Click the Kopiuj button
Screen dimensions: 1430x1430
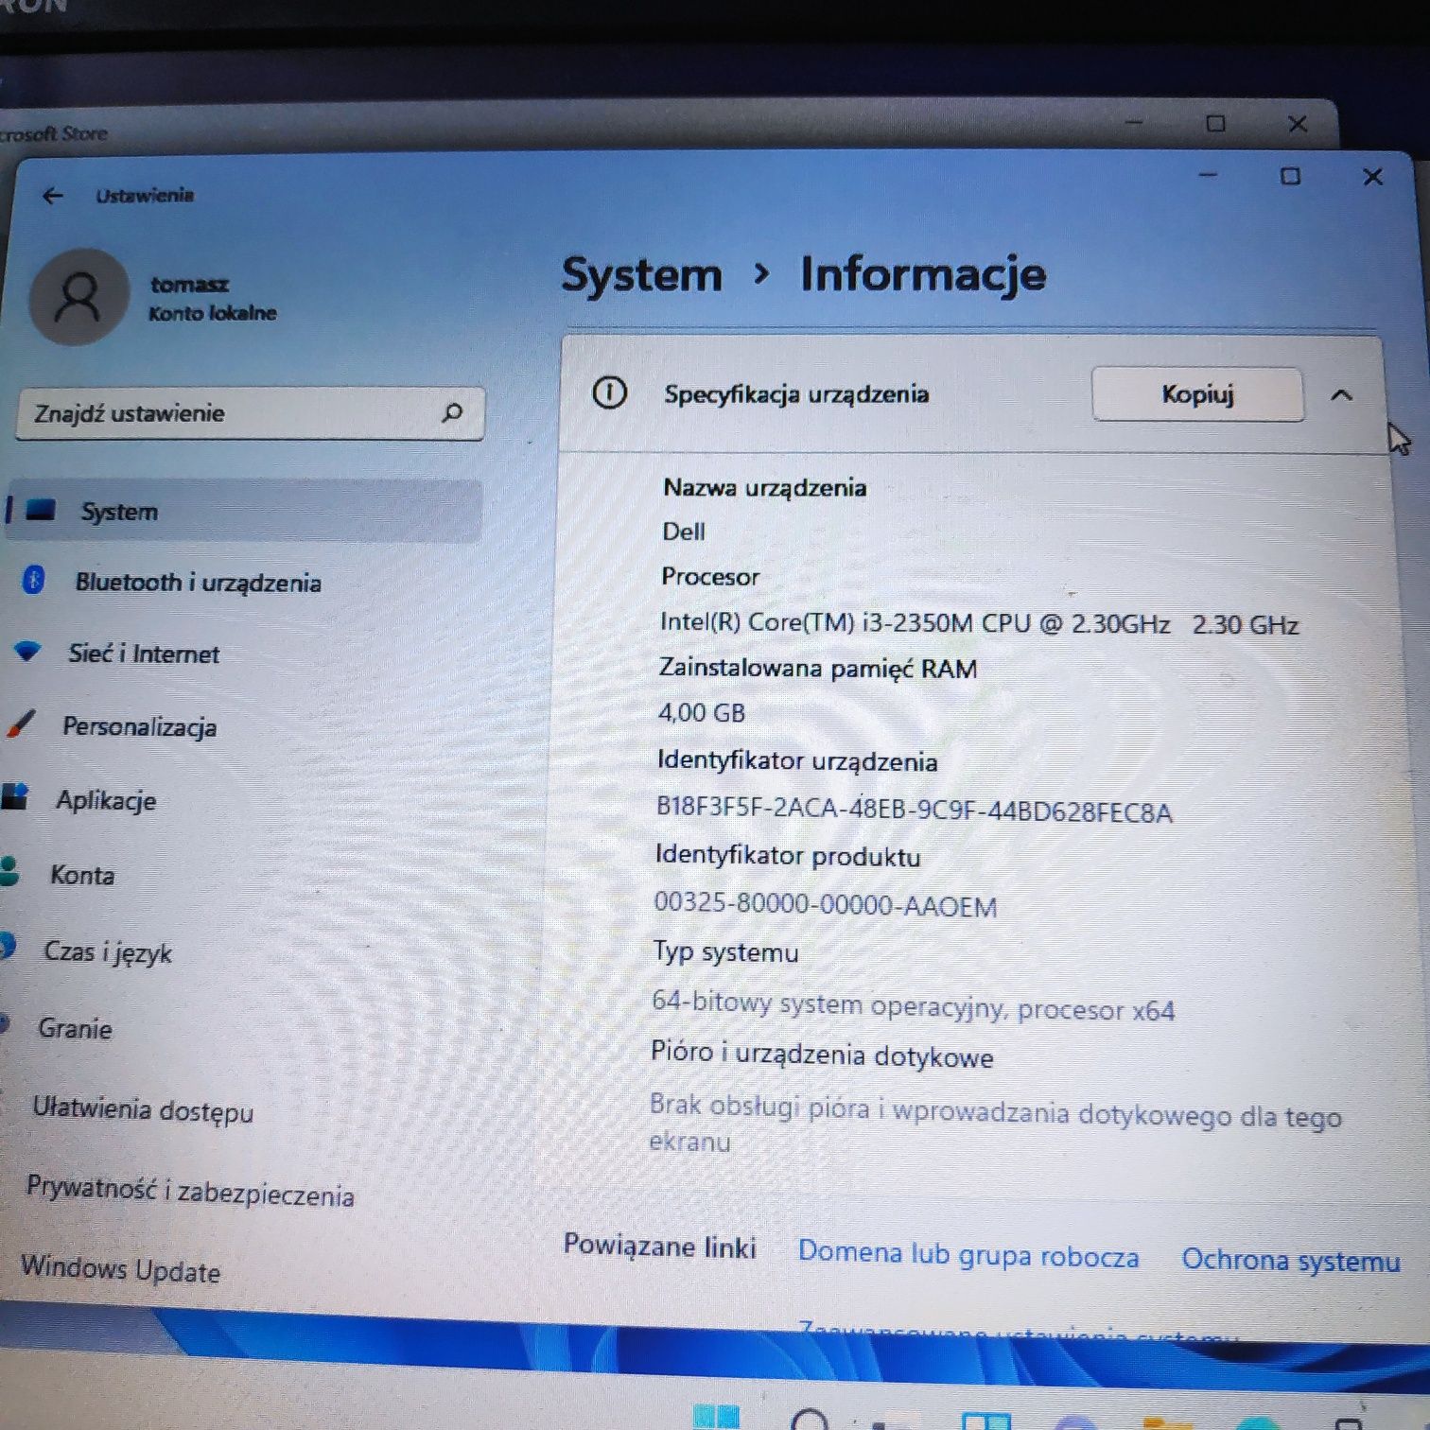(x=1197, y=394)
